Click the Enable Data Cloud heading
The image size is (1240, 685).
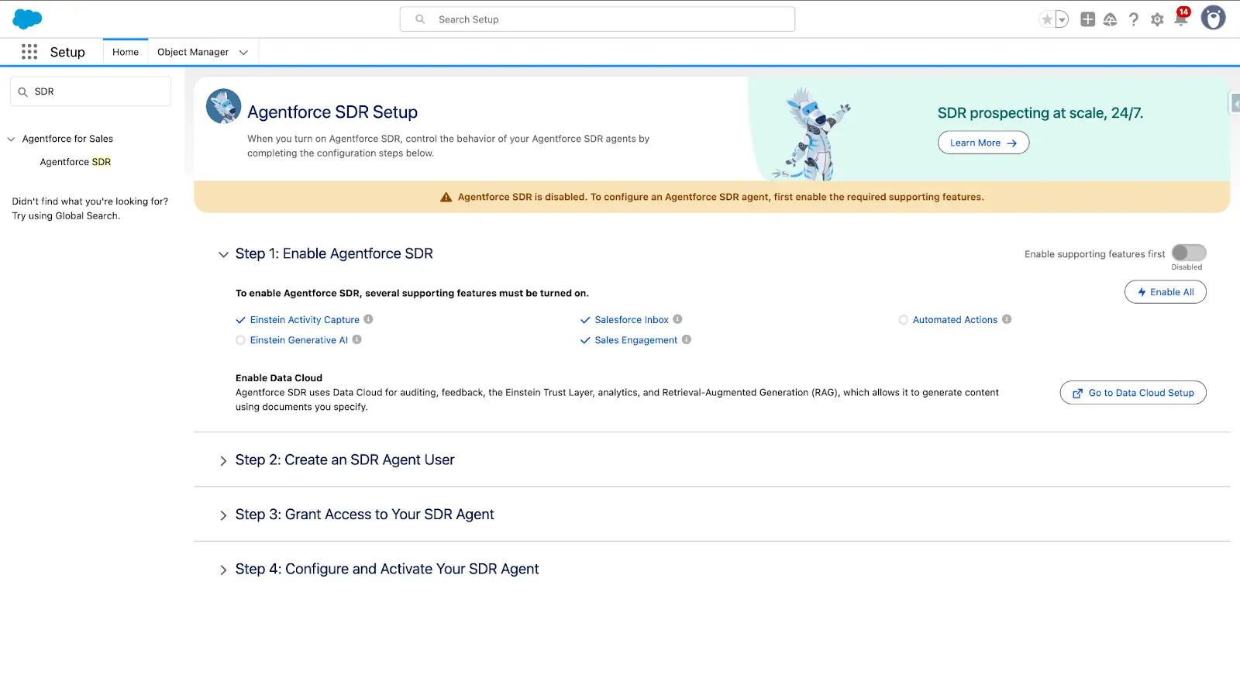tap(279, 378)
